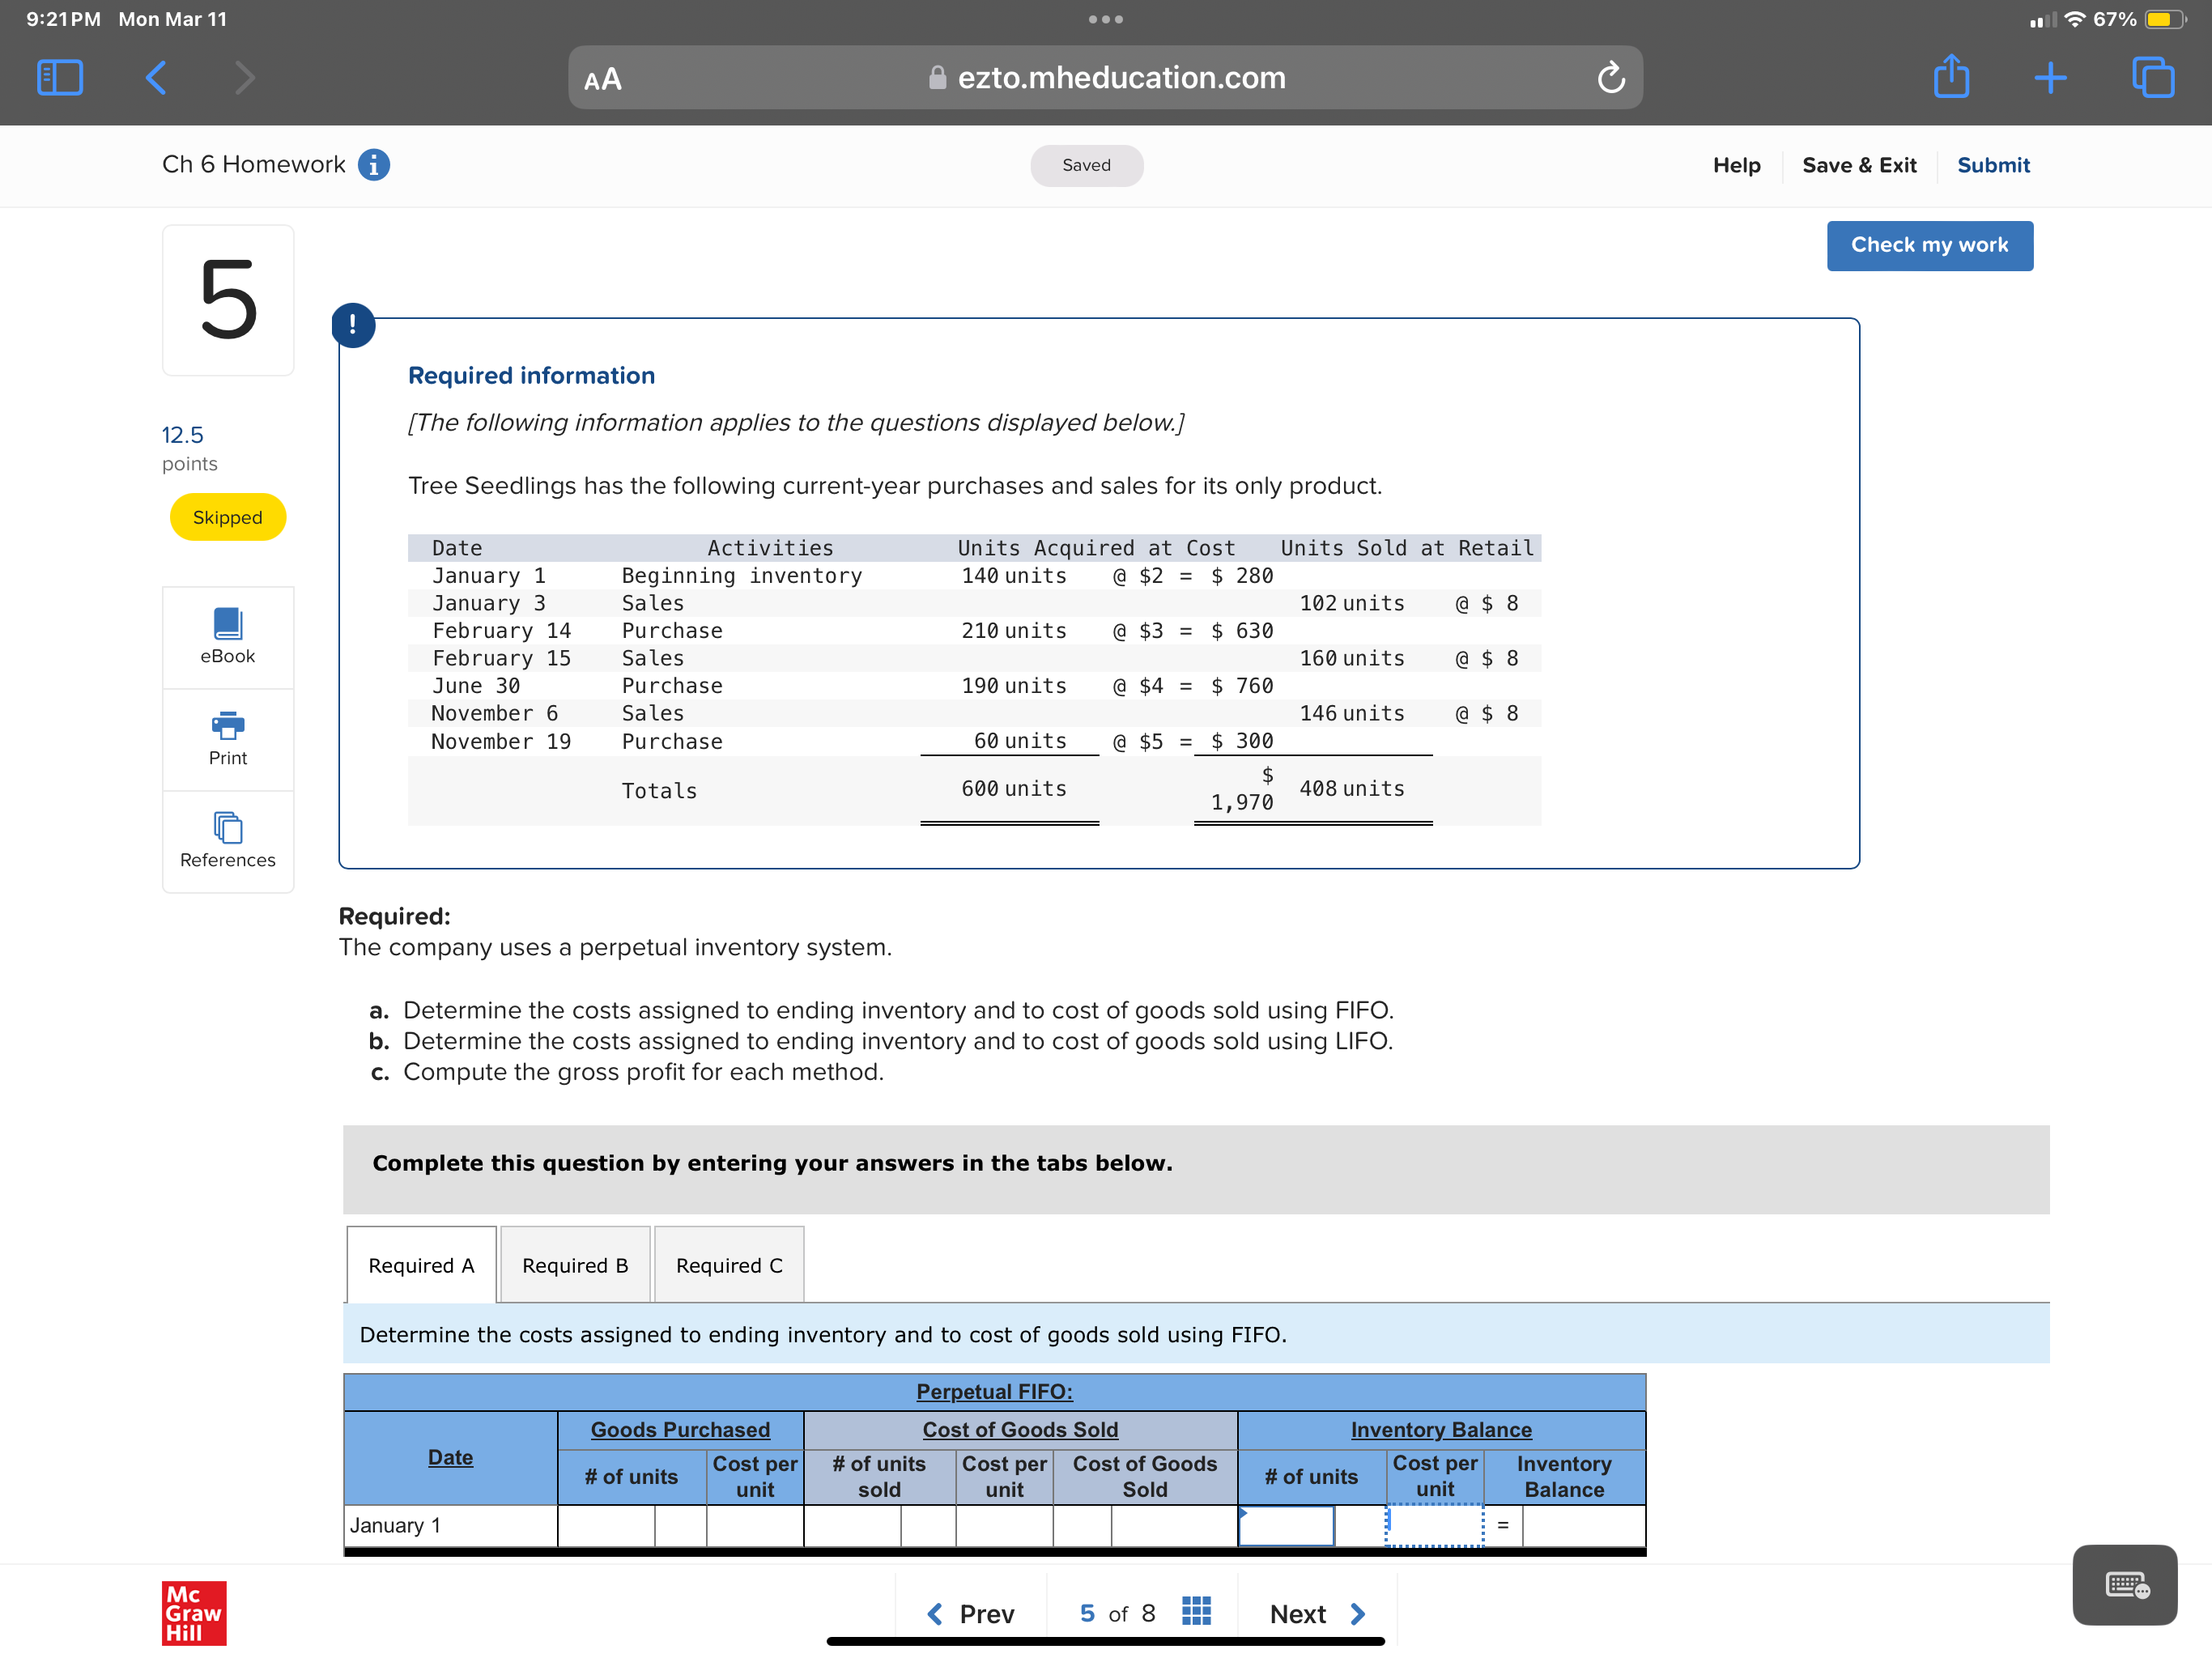This screenshot has height=1658, width=2212.
Task: Switch to the Required C tab
Action: (x=729, y=1265)
